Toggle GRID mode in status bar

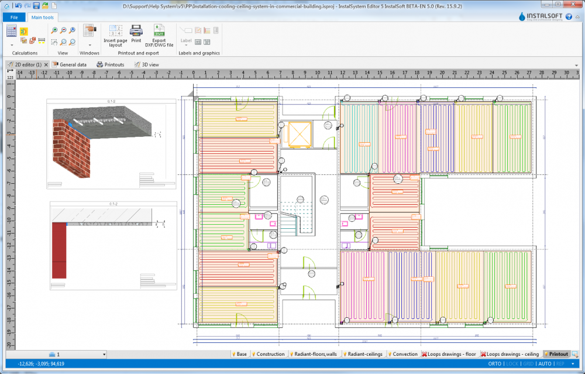(x=529, y=363)
